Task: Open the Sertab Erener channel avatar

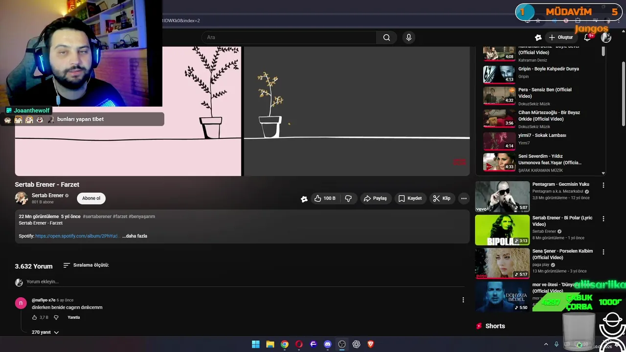Action: click(22, 198)
